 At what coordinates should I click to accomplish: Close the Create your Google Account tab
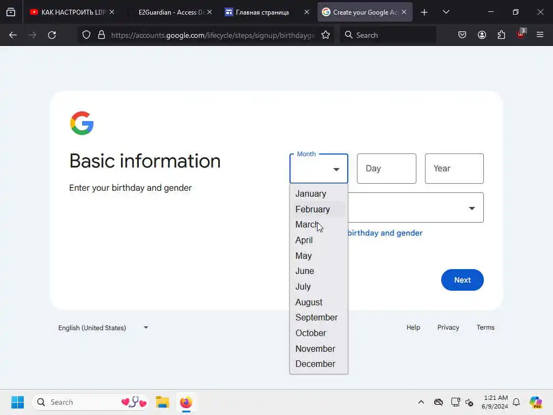pos(404,12)
